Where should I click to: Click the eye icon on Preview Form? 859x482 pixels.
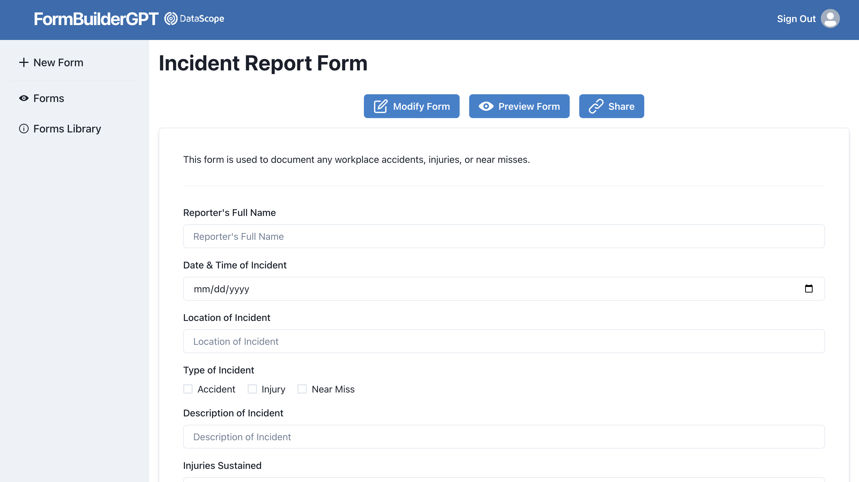click(x=486, y=106)
